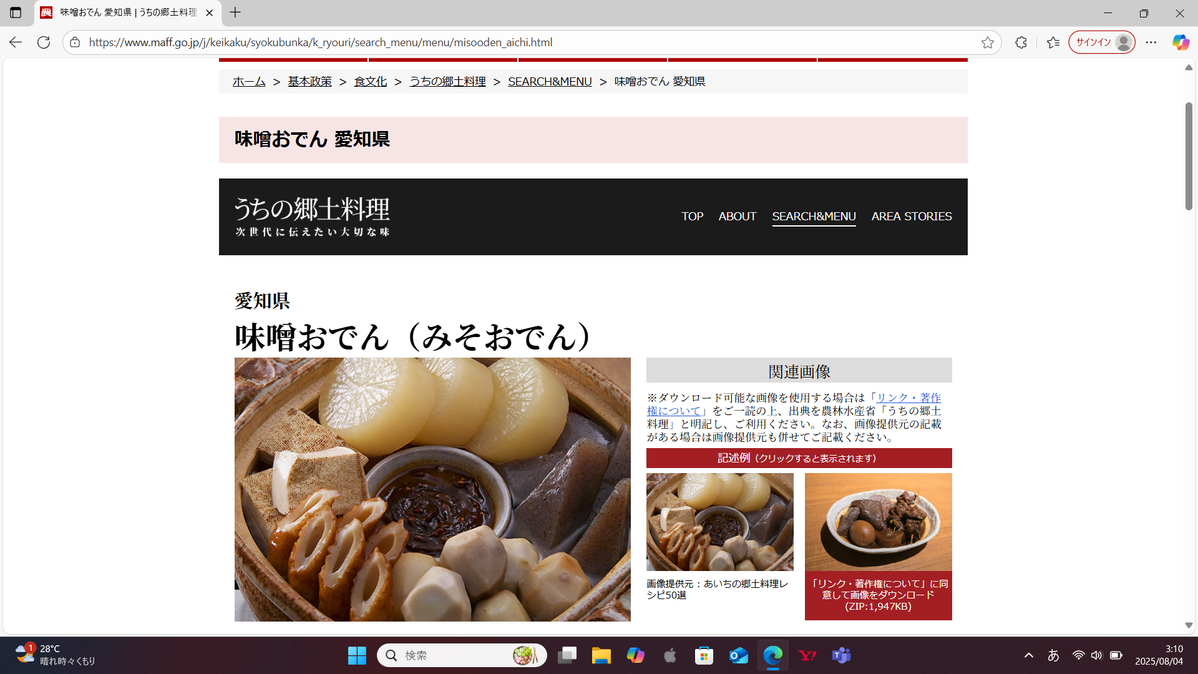This screenshot has height=674, width=1198.
Task: Open the weather widget 28°C
Action: (56, 655)
